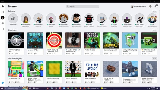Open the More ellipsis icon in sidebar
Screen dimensions: 160x90
click(x=3, y=29)
